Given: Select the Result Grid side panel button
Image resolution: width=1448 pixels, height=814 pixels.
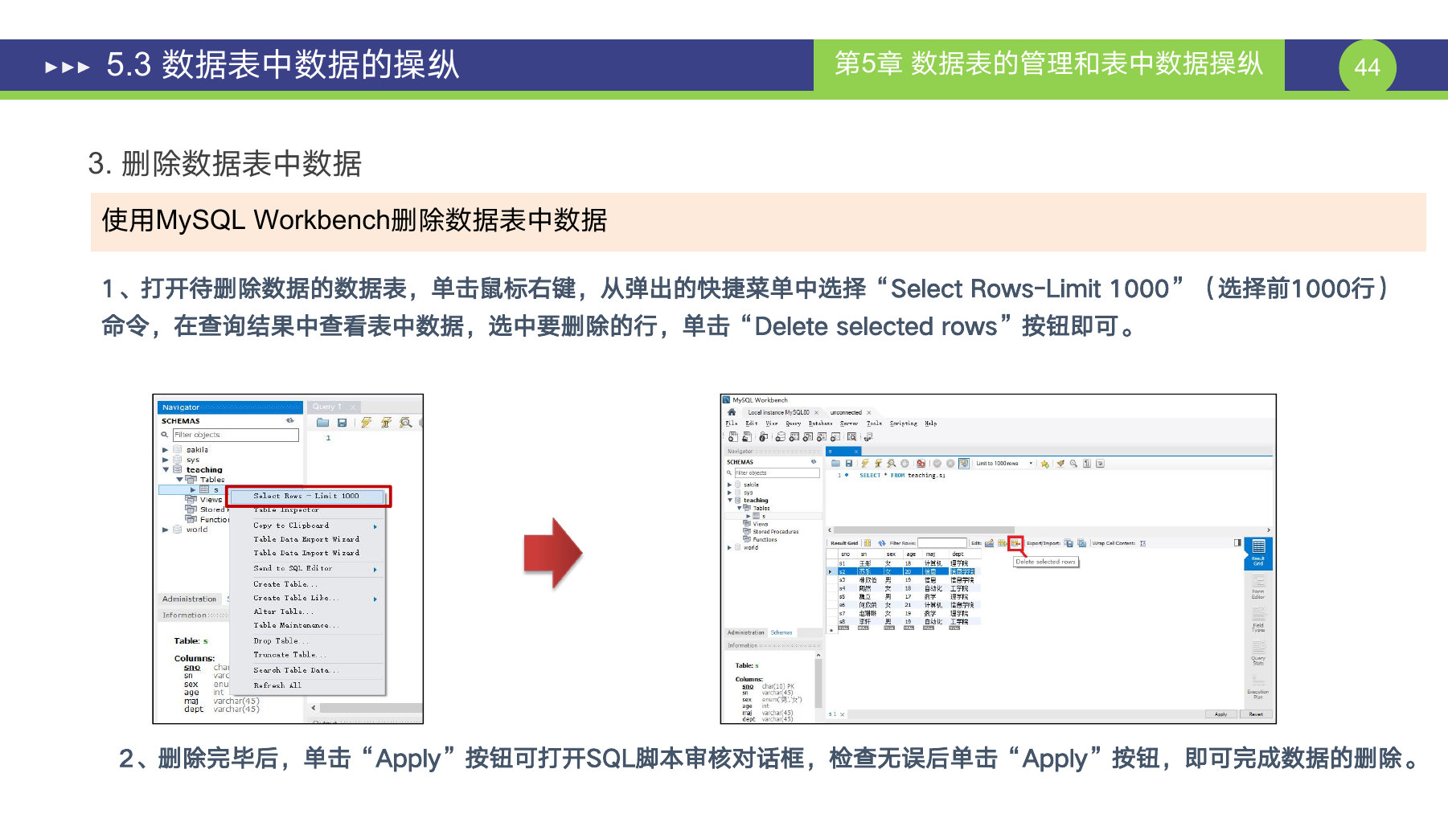Looking at the screenshot, I should pyautogui.click(x=1258, y=553).
